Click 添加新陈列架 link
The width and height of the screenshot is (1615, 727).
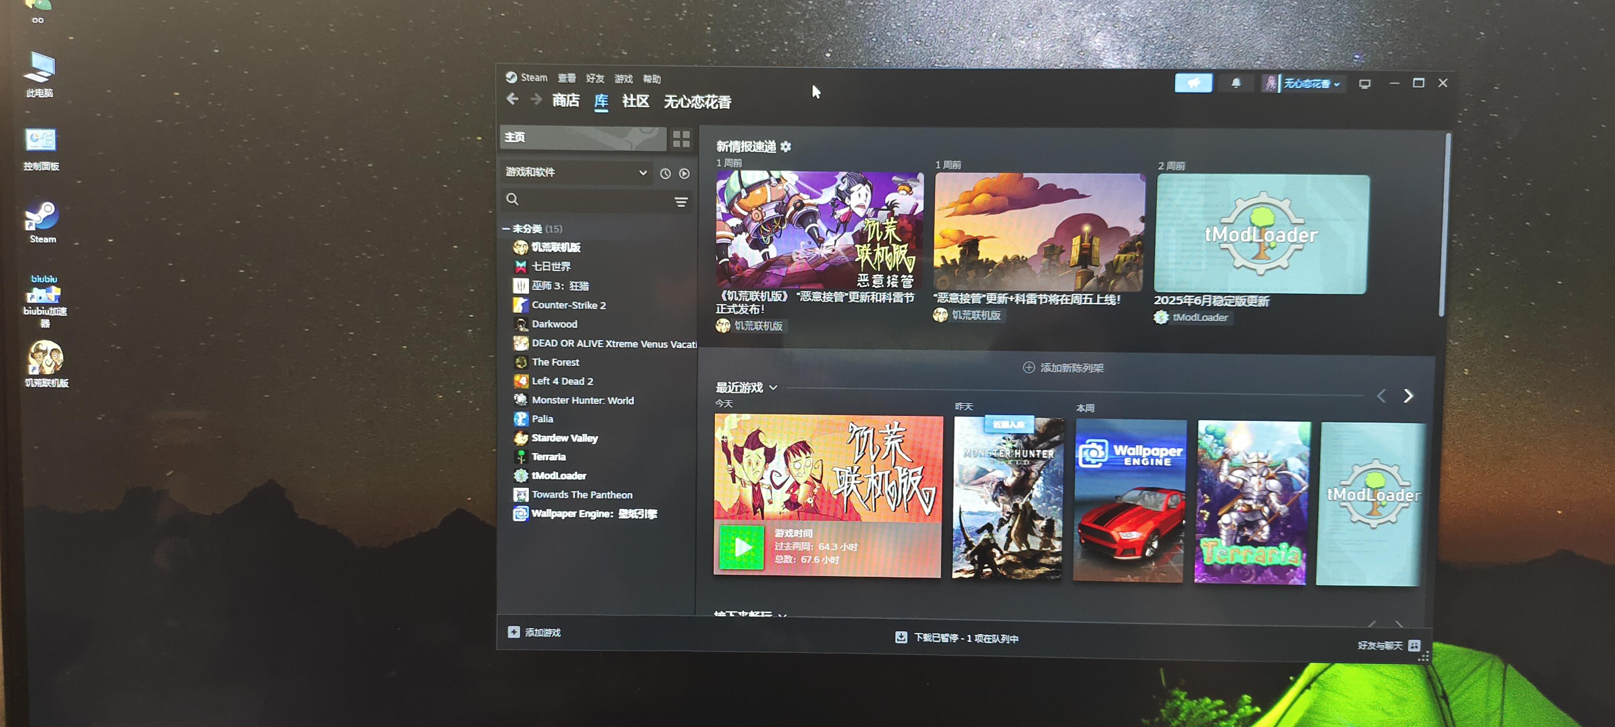1063,368
